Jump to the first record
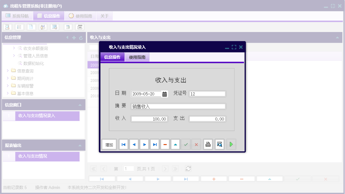Image resolution: width=345 pixels, height=194 pixels. pyautogui.click(x=123, y=144)
